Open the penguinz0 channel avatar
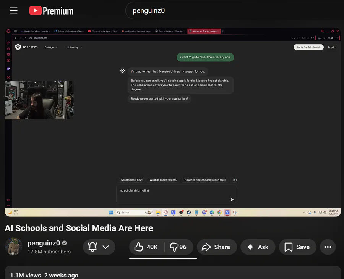 [14, 247]
